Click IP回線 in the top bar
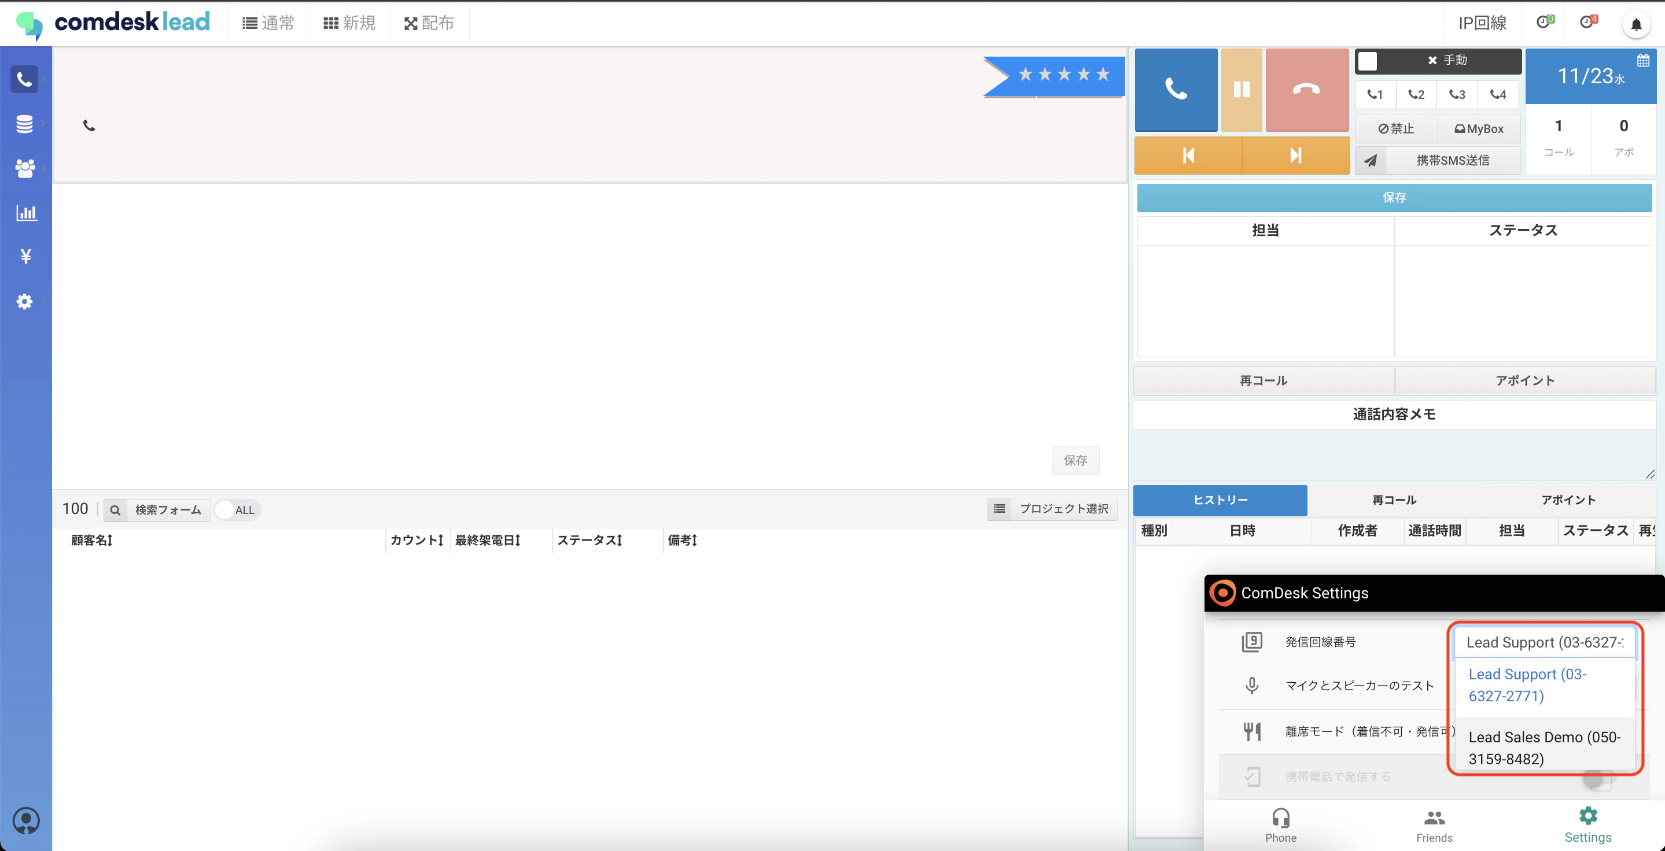 [1482, 23]
